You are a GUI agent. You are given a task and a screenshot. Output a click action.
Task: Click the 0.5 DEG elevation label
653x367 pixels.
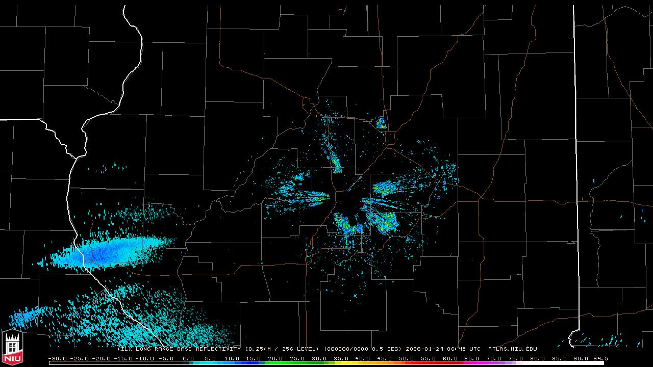coord(387,349)
